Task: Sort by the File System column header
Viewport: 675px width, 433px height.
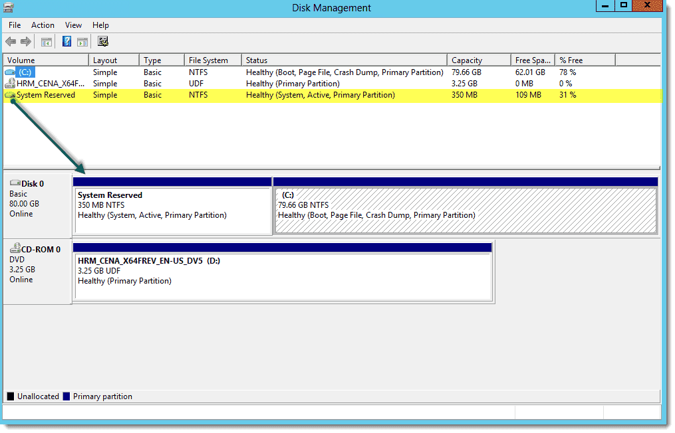Action: pyautogui.click(x=208, y=60)
